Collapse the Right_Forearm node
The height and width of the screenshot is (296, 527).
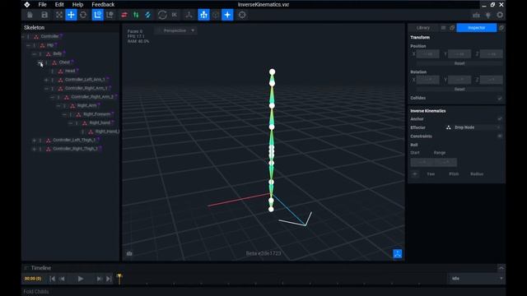tap(64, 114)
